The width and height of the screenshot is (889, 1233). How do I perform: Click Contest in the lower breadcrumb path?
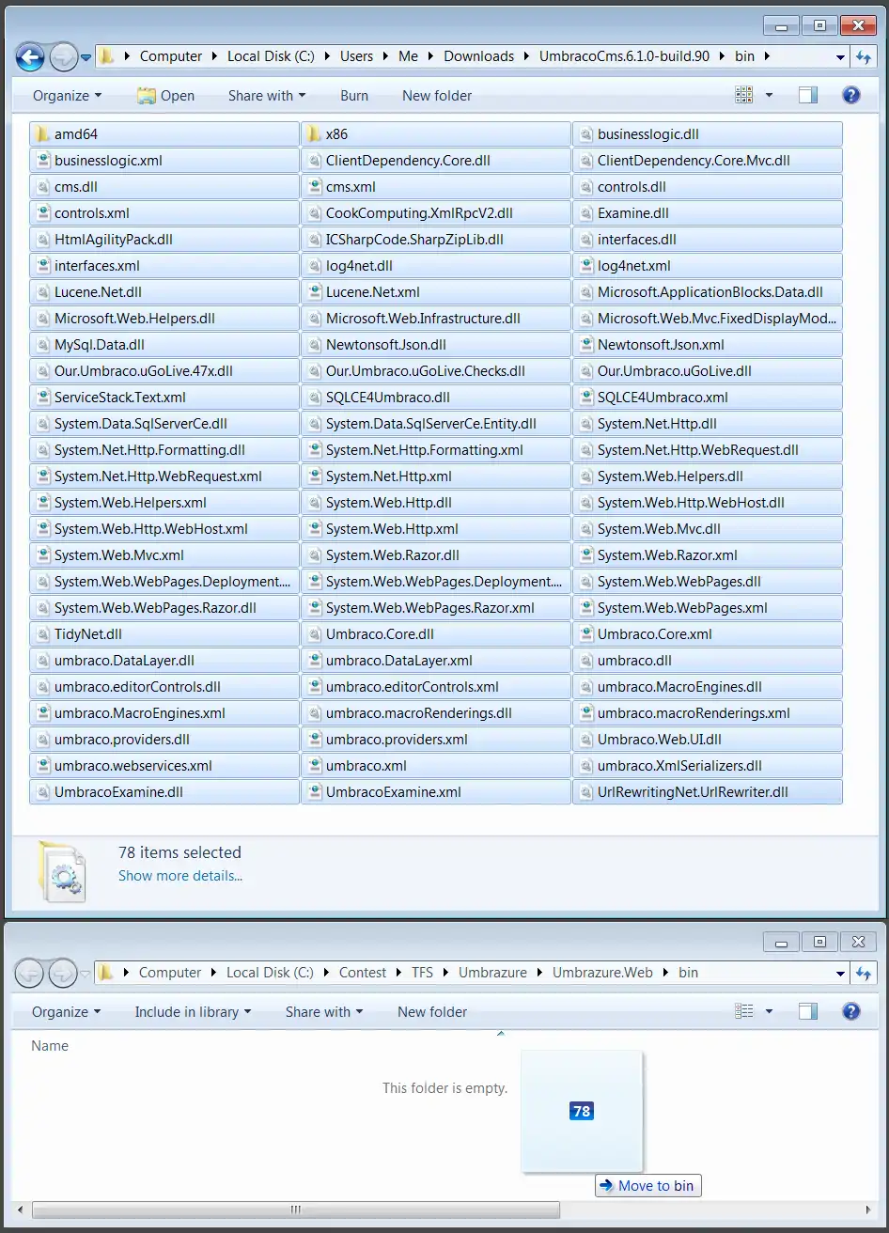tap(363, 973)
